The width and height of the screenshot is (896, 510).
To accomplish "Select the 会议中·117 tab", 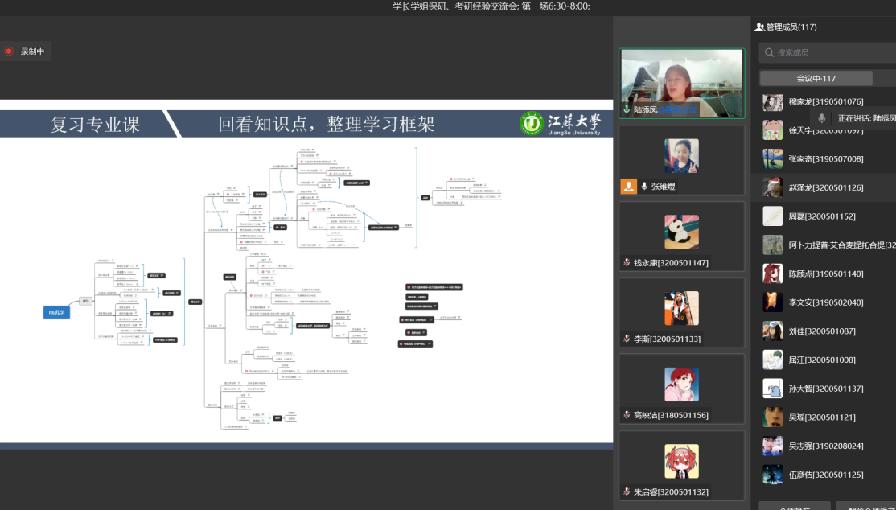I will (816, 78).
